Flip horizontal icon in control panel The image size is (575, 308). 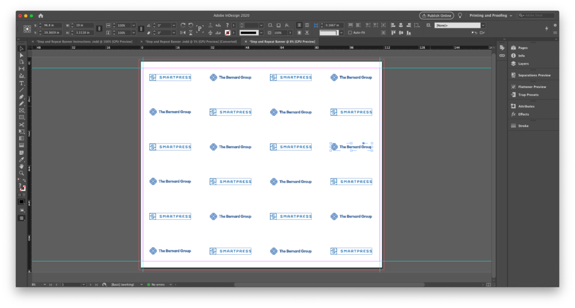183,33
